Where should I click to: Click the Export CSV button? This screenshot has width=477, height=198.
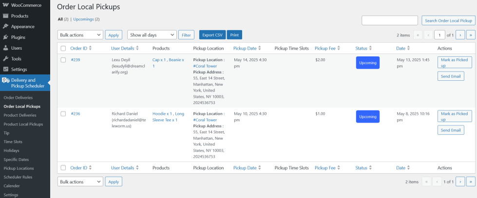[212, 35]
